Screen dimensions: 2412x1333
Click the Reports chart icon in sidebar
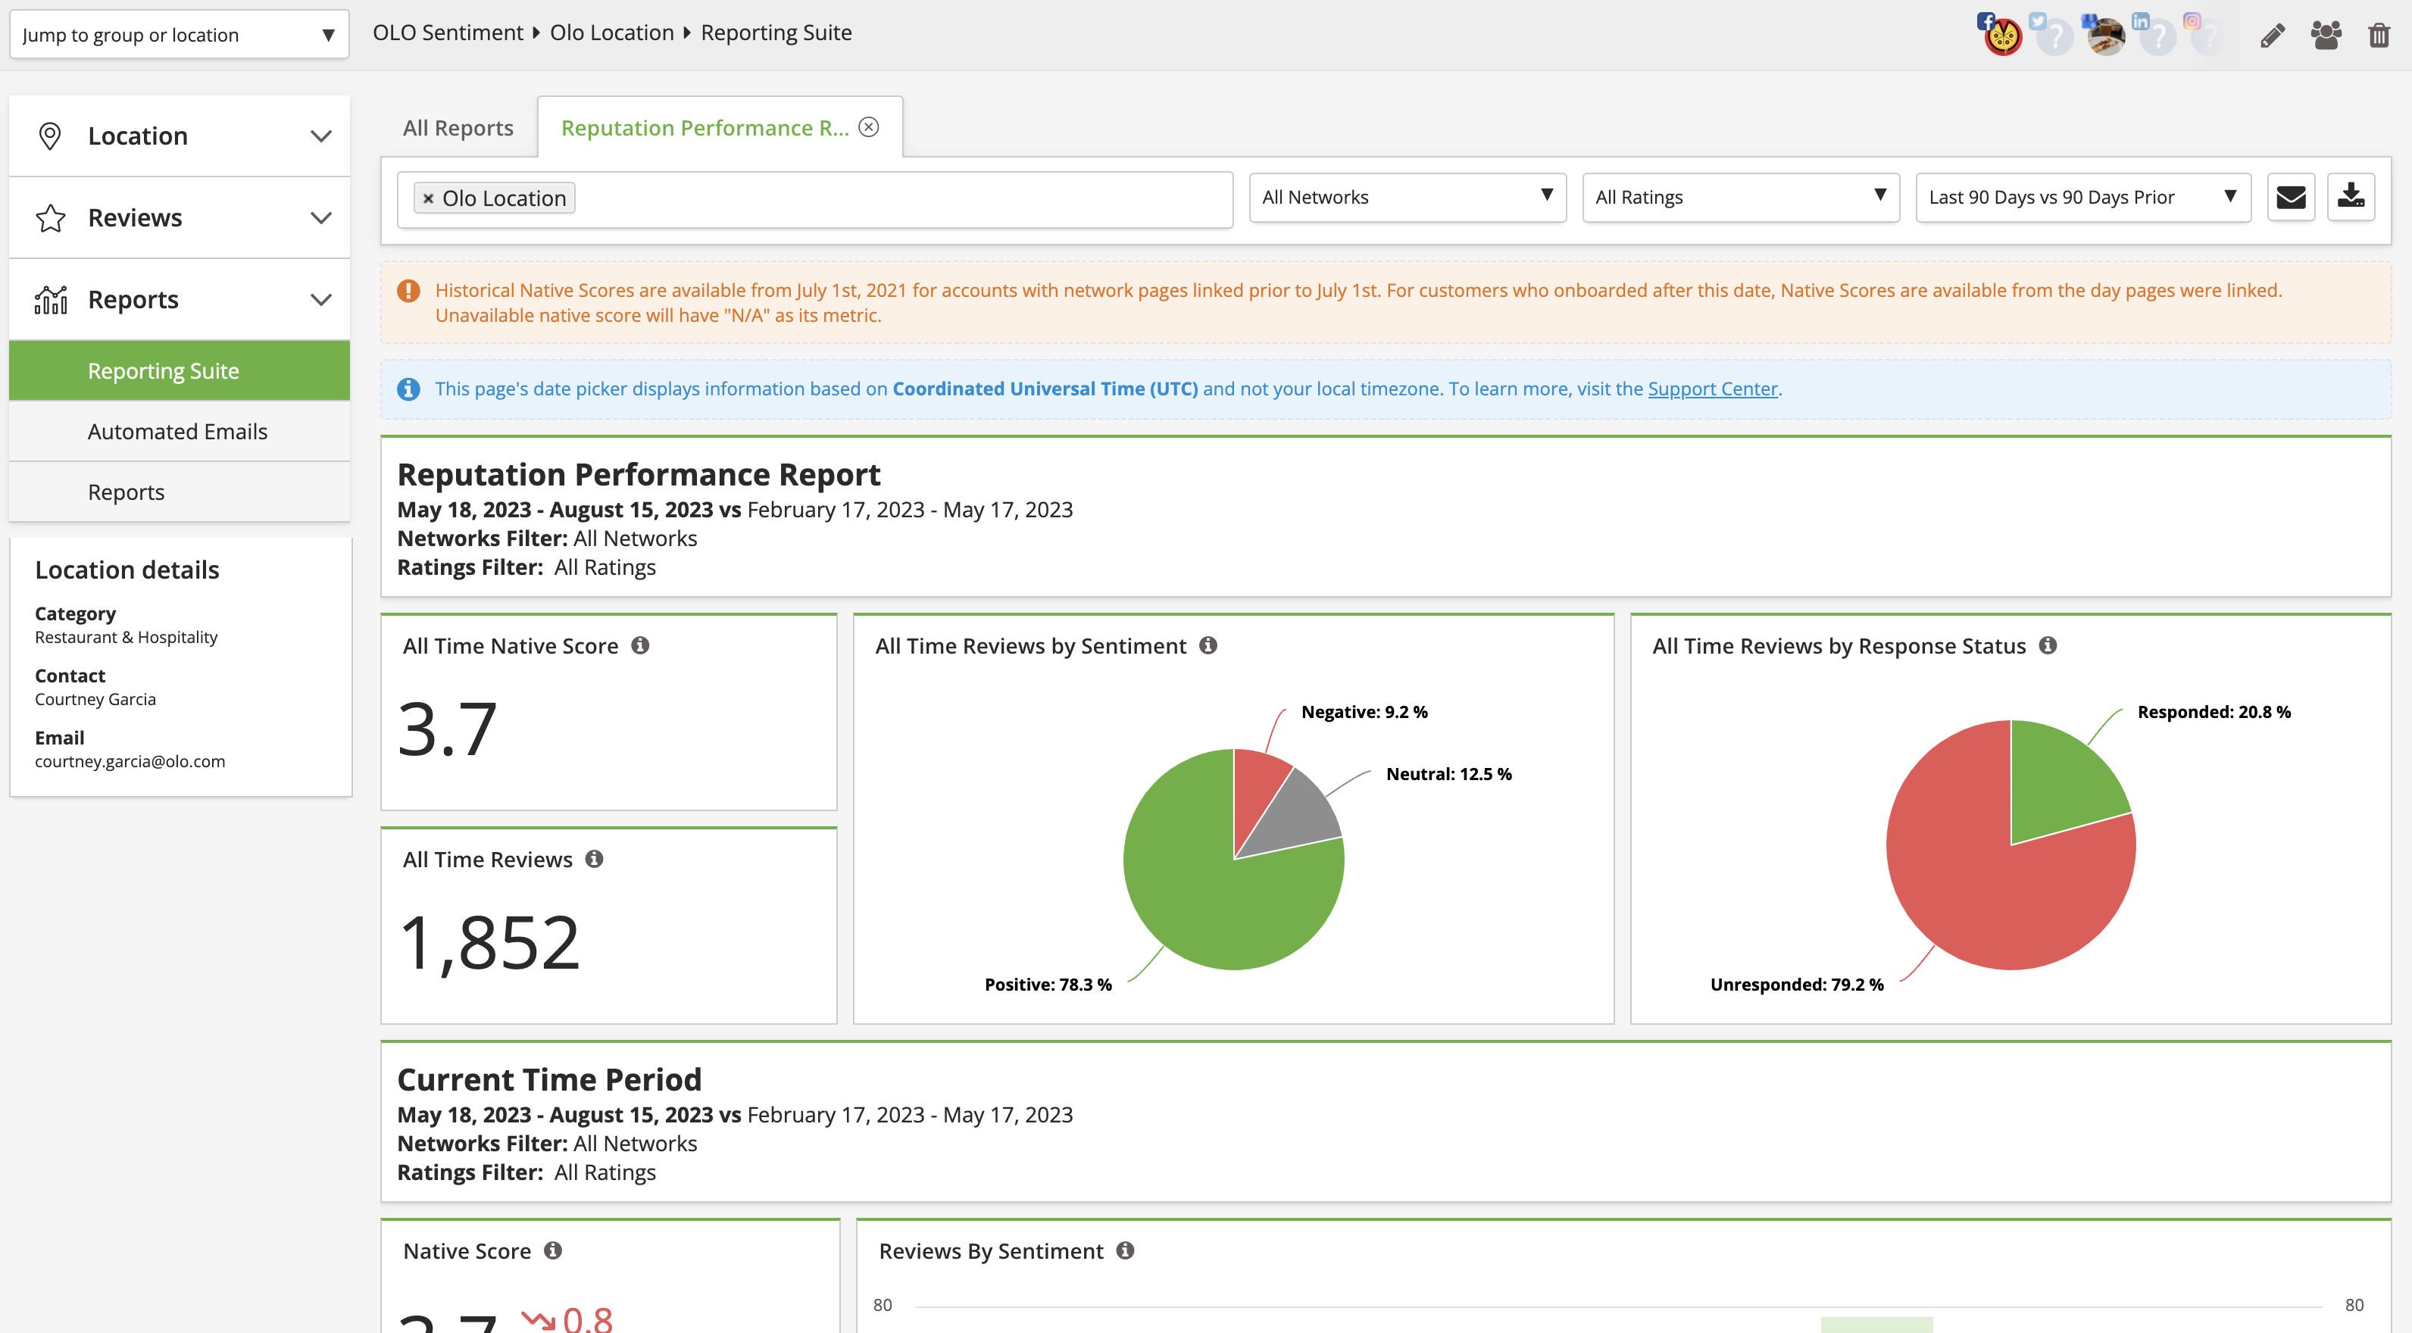(51, 300)
